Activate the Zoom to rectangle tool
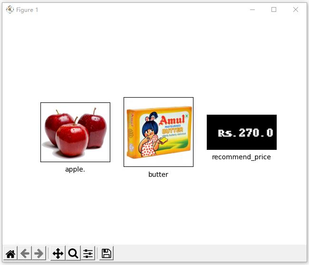The height and width of the screenshot is (265, 309). tap(73, 253)
